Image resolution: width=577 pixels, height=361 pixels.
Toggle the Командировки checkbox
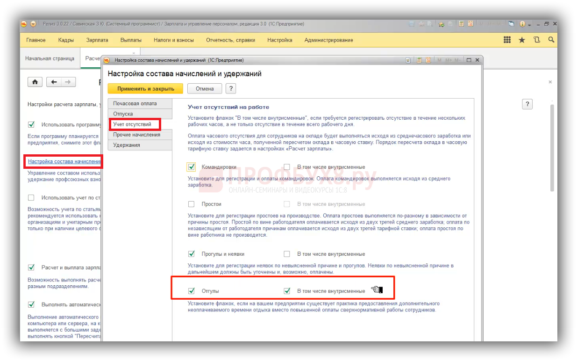tap(191, 167)
